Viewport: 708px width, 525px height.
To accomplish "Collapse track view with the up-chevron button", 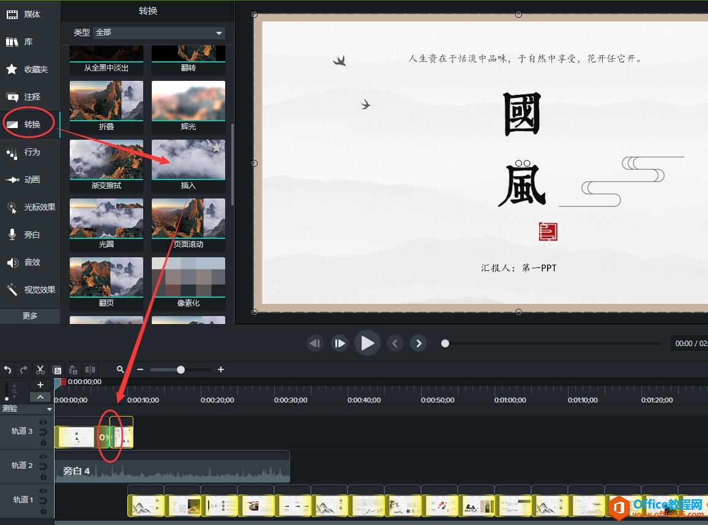I will (x=40, y=397).
